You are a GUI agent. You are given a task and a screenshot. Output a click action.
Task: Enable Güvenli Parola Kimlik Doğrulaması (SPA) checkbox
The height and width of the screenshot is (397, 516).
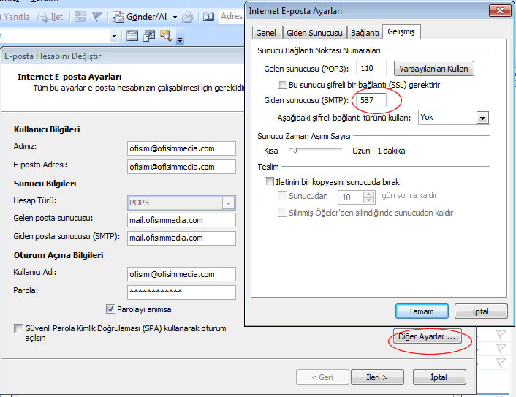pos(18,328)
